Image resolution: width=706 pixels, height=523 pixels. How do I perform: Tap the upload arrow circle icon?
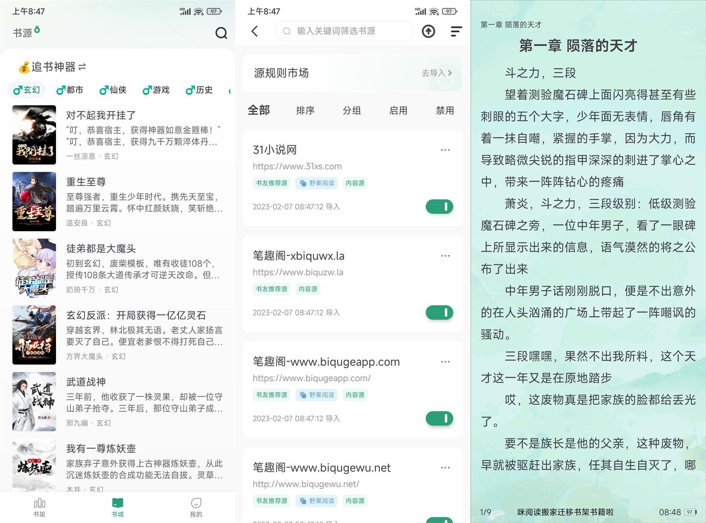click(428, 32)
